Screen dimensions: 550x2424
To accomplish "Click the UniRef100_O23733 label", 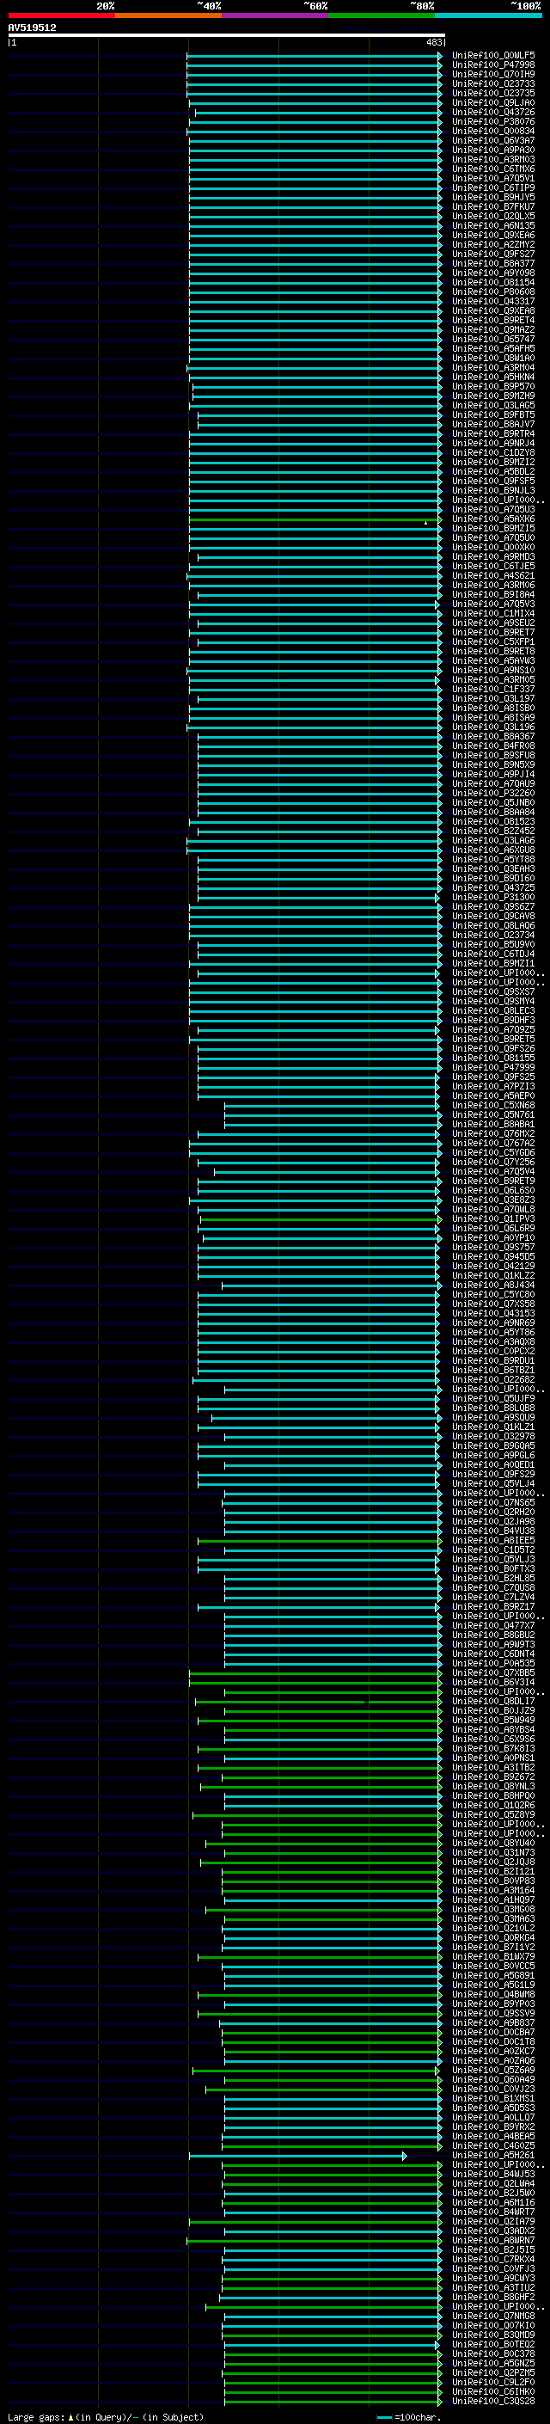I will tap(493, 83).
